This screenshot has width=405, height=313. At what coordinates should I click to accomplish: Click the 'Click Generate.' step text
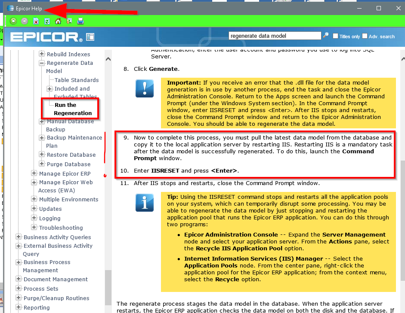click(x=157, y=69)
